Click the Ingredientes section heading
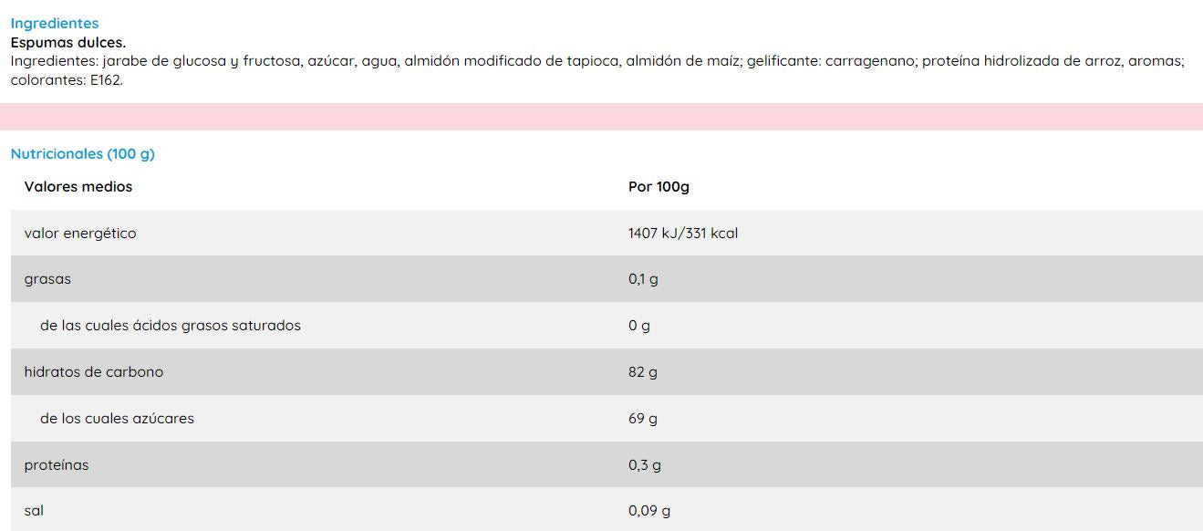 coord(55,24)
